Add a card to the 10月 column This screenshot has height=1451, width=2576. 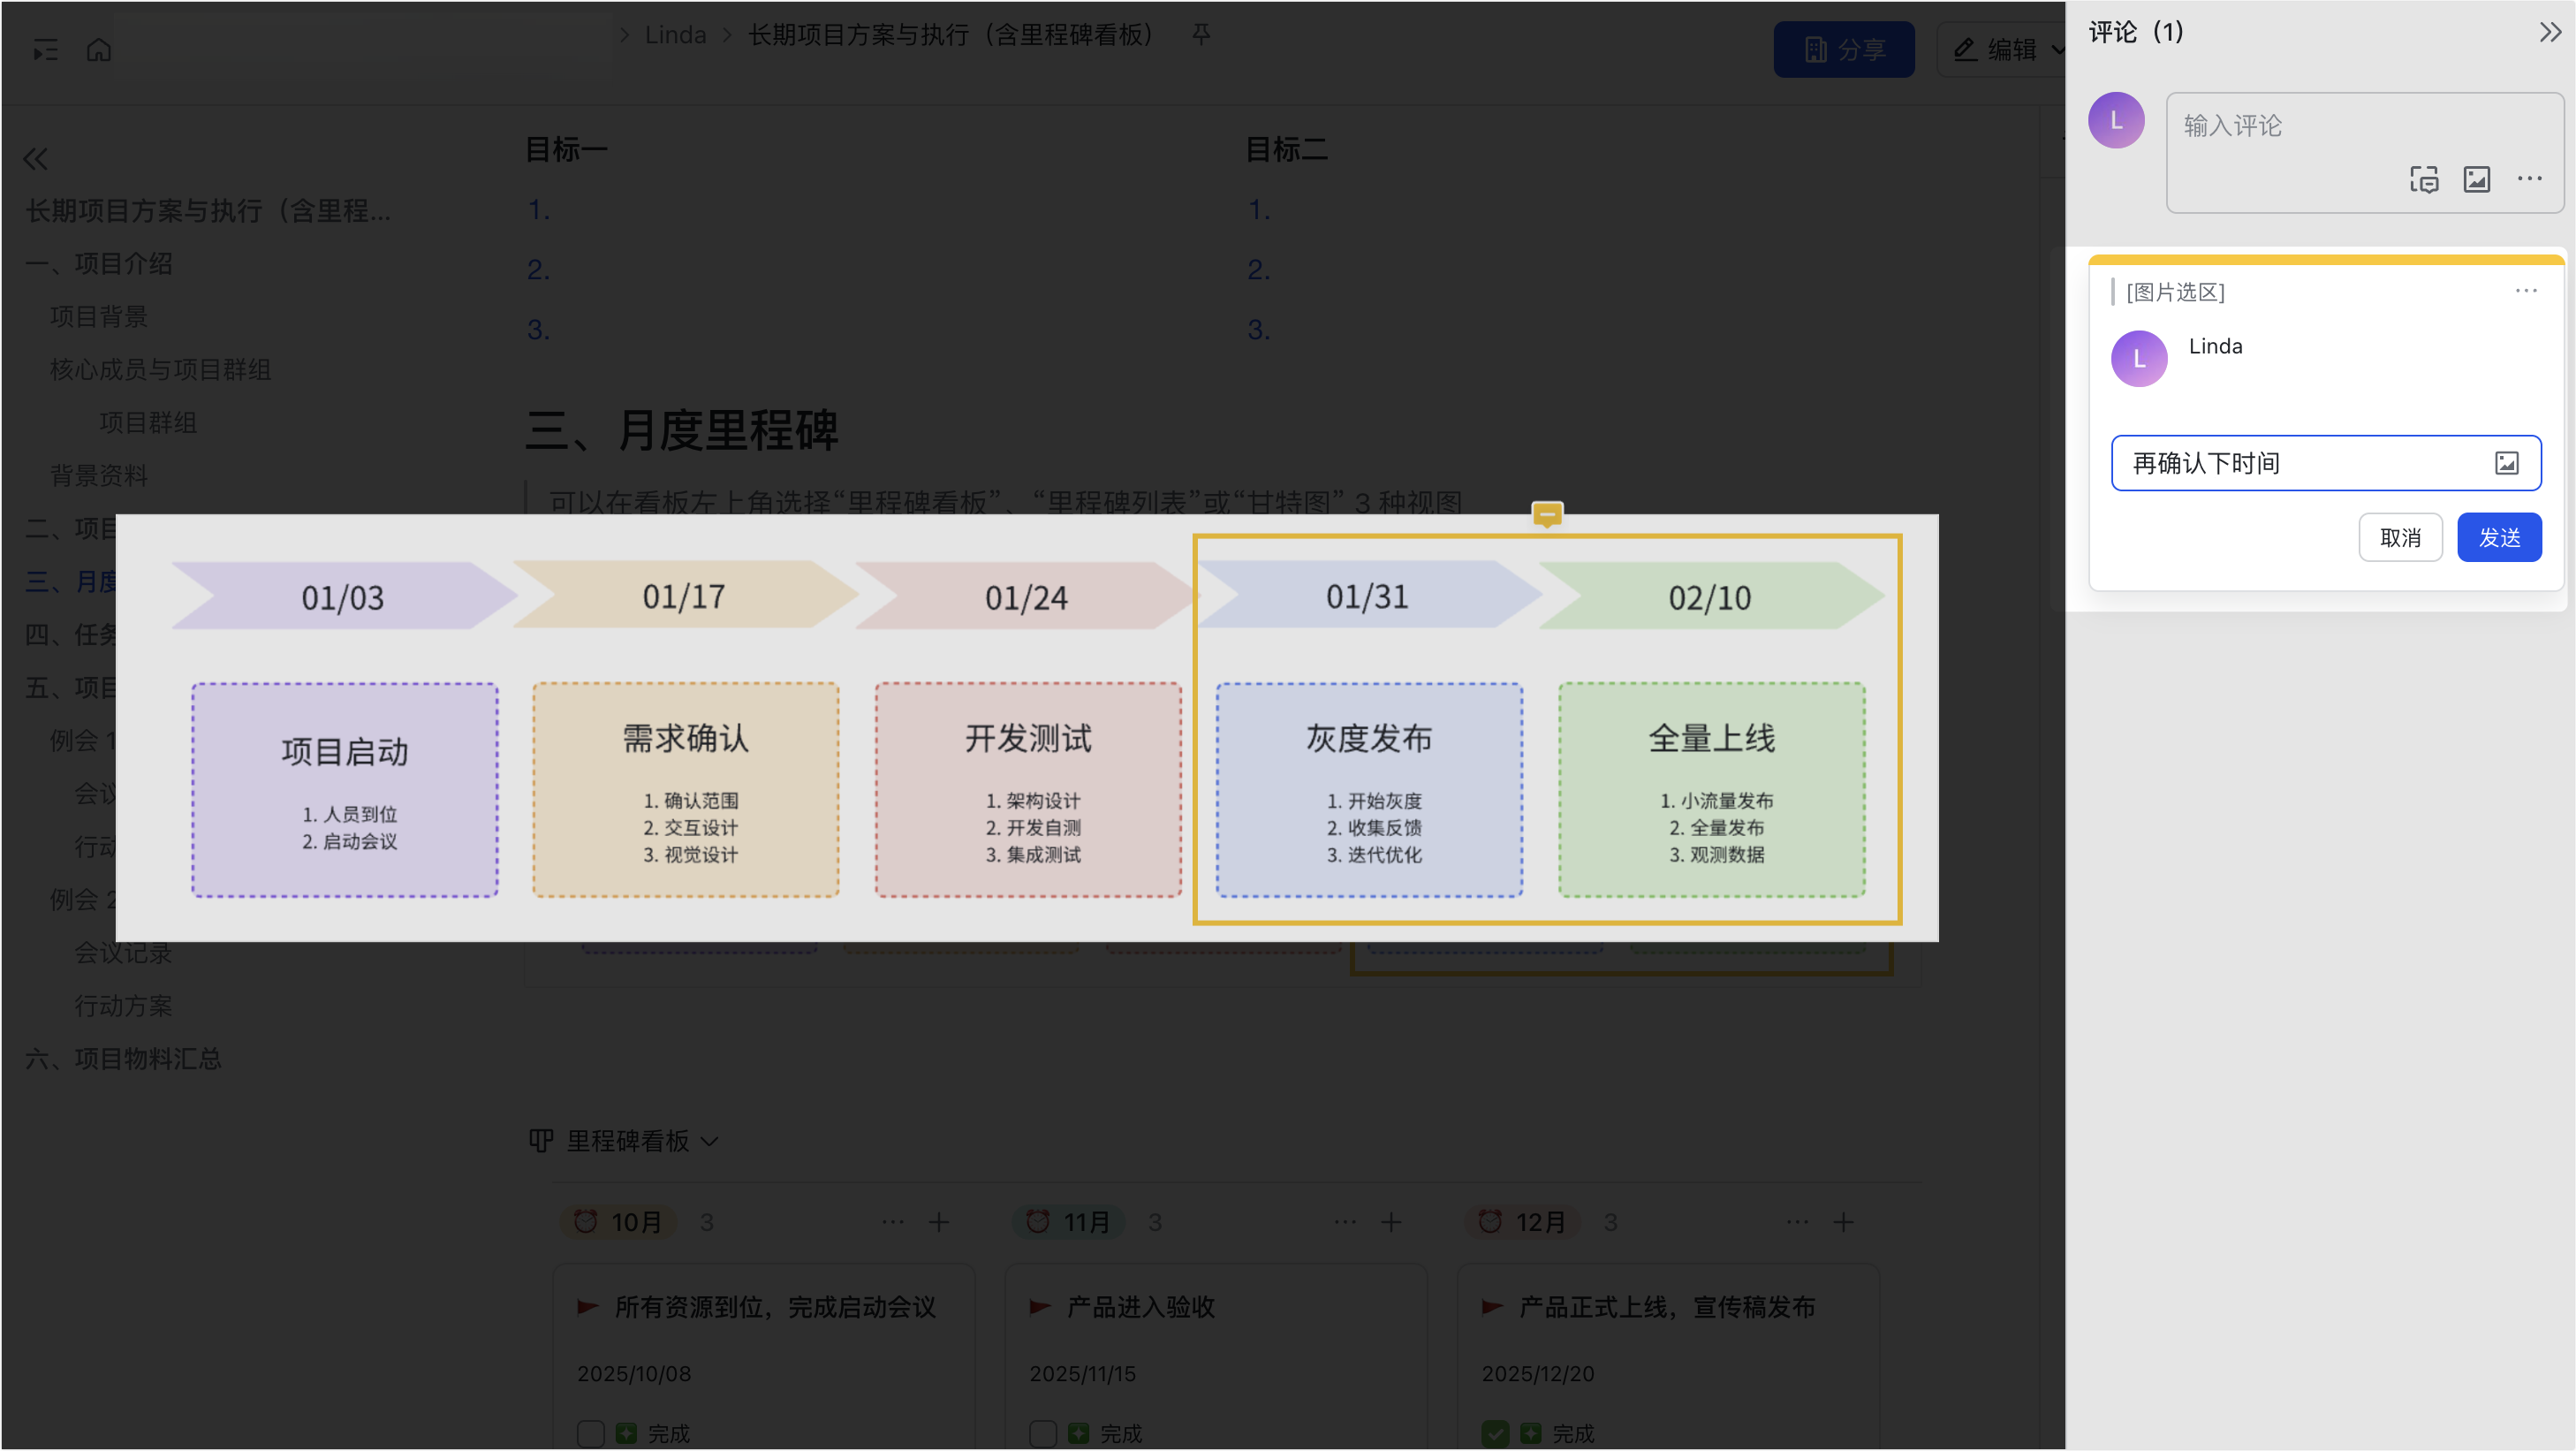coord(938,1222)
